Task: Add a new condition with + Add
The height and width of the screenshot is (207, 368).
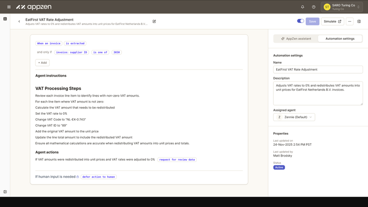Action: [43, 63]
